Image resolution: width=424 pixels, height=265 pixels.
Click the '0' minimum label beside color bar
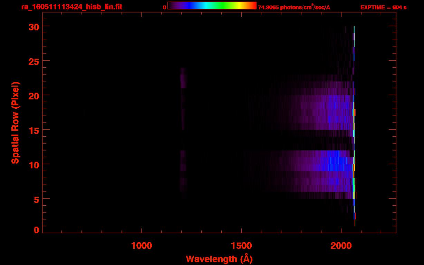(x=164, y=7)
